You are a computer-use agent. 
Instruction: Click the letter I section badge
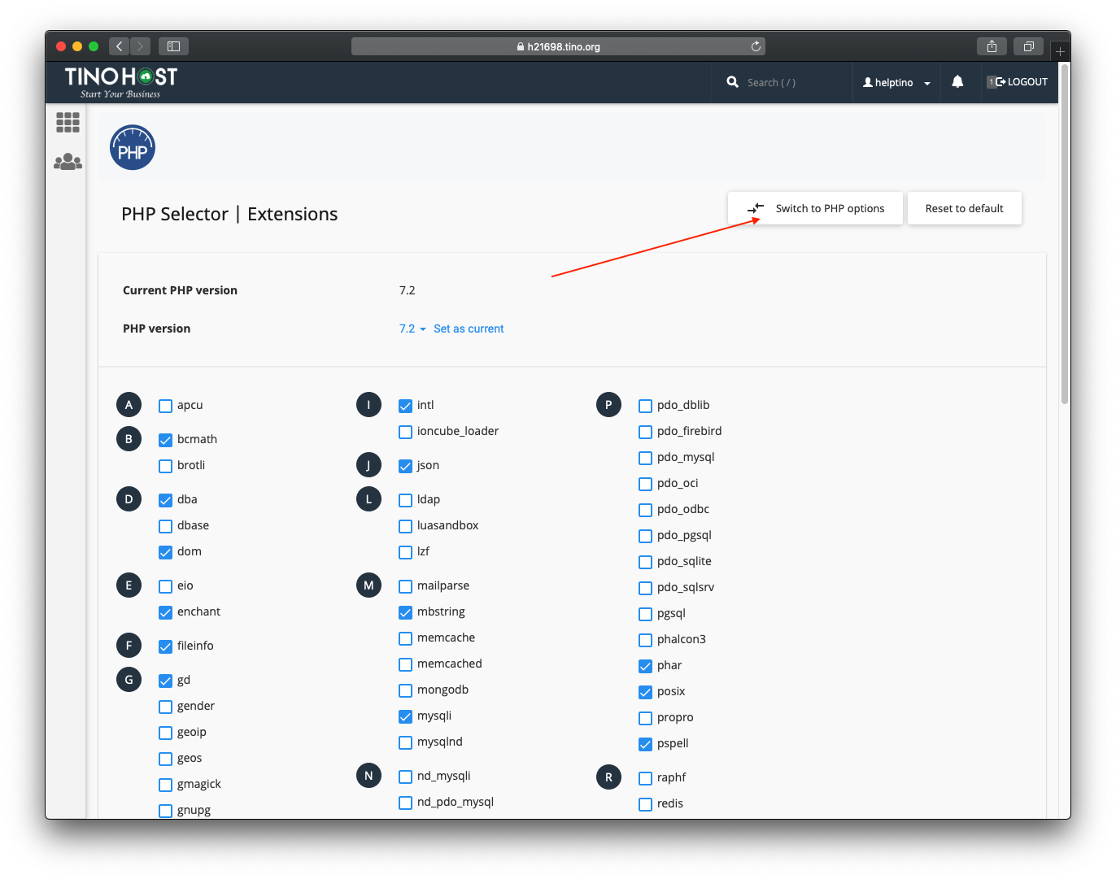pyautogui.click(x=368, y=405)
